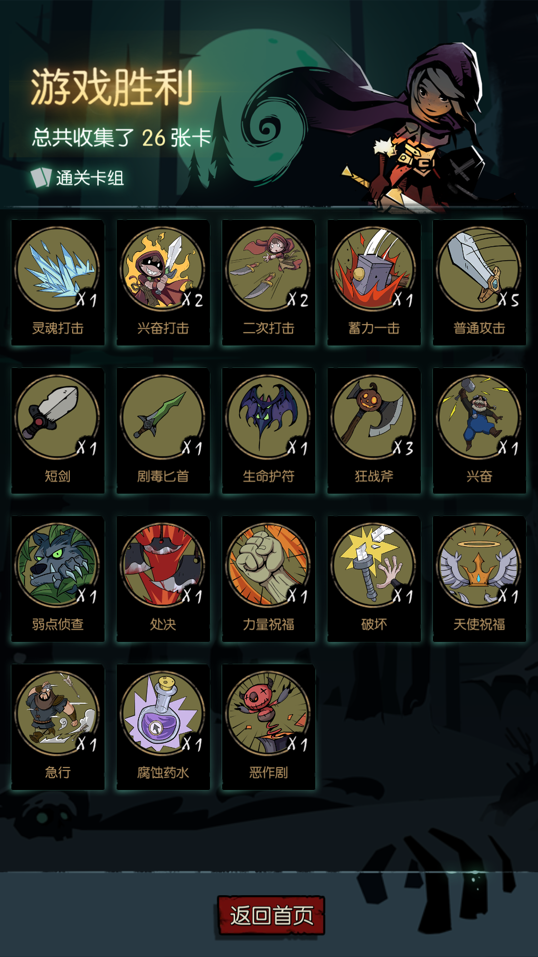Tap the 狂战斧 pumpkin axe card
538x957 pixels.
374,431
